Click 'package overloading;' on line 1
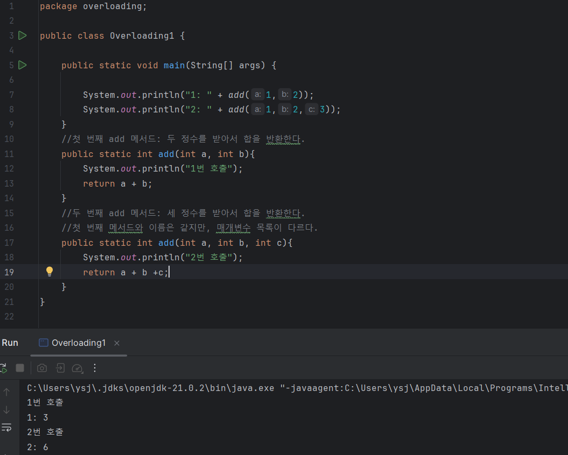568x455 pixels. click(94, 6)
